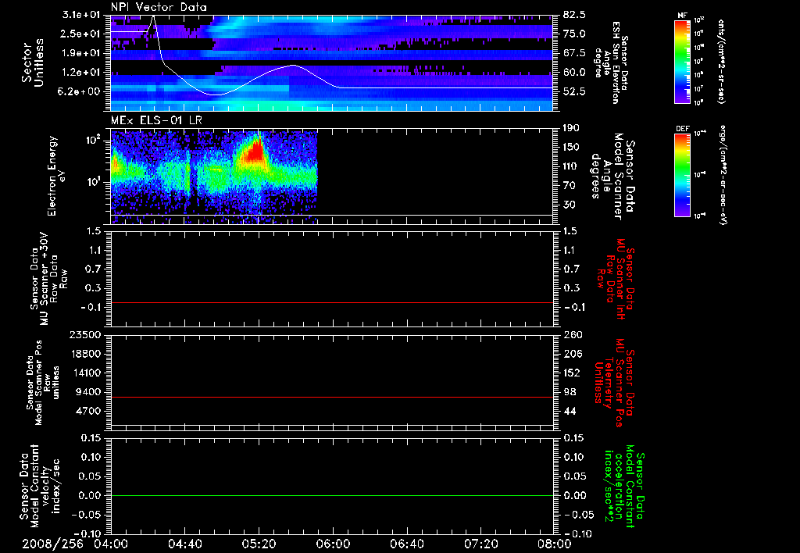
Task: Click the 2.5e+01 sector tick label
Action: click(x=81, y=34)
